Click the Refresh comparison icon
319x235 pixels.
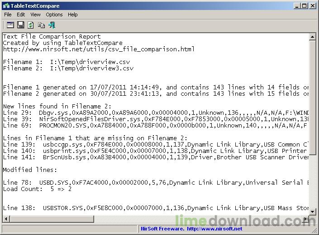tap(31, 25)
